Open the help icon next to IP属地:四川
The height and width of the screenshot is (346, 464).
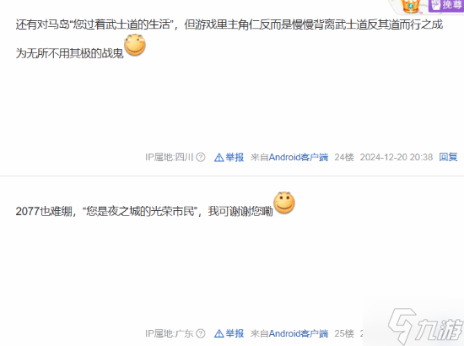click(201, 157)
